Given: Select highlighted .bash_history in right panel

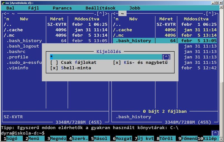Looking at the screenshot, I should [165, 41].
